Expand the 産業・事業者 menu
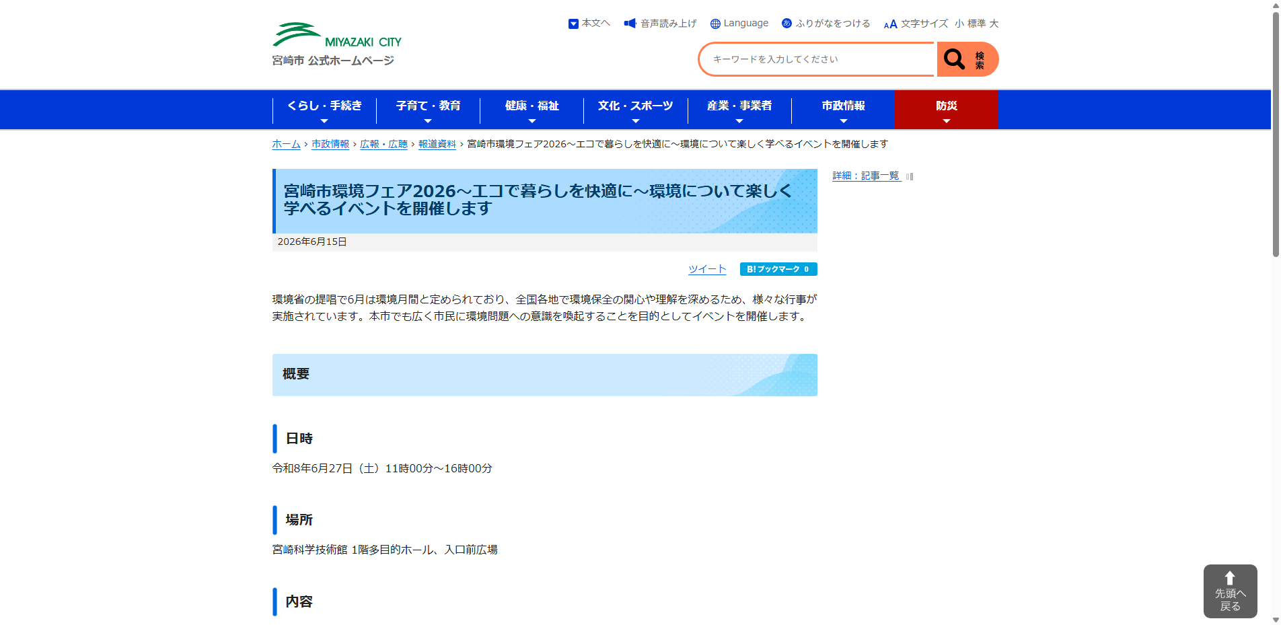 coord(739,110)
